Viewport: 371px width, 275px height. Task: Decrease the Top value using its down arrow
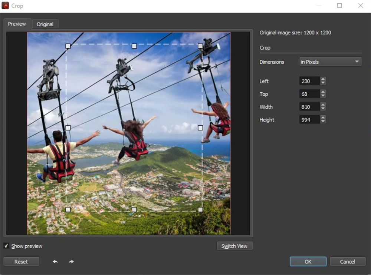point(323,96)
